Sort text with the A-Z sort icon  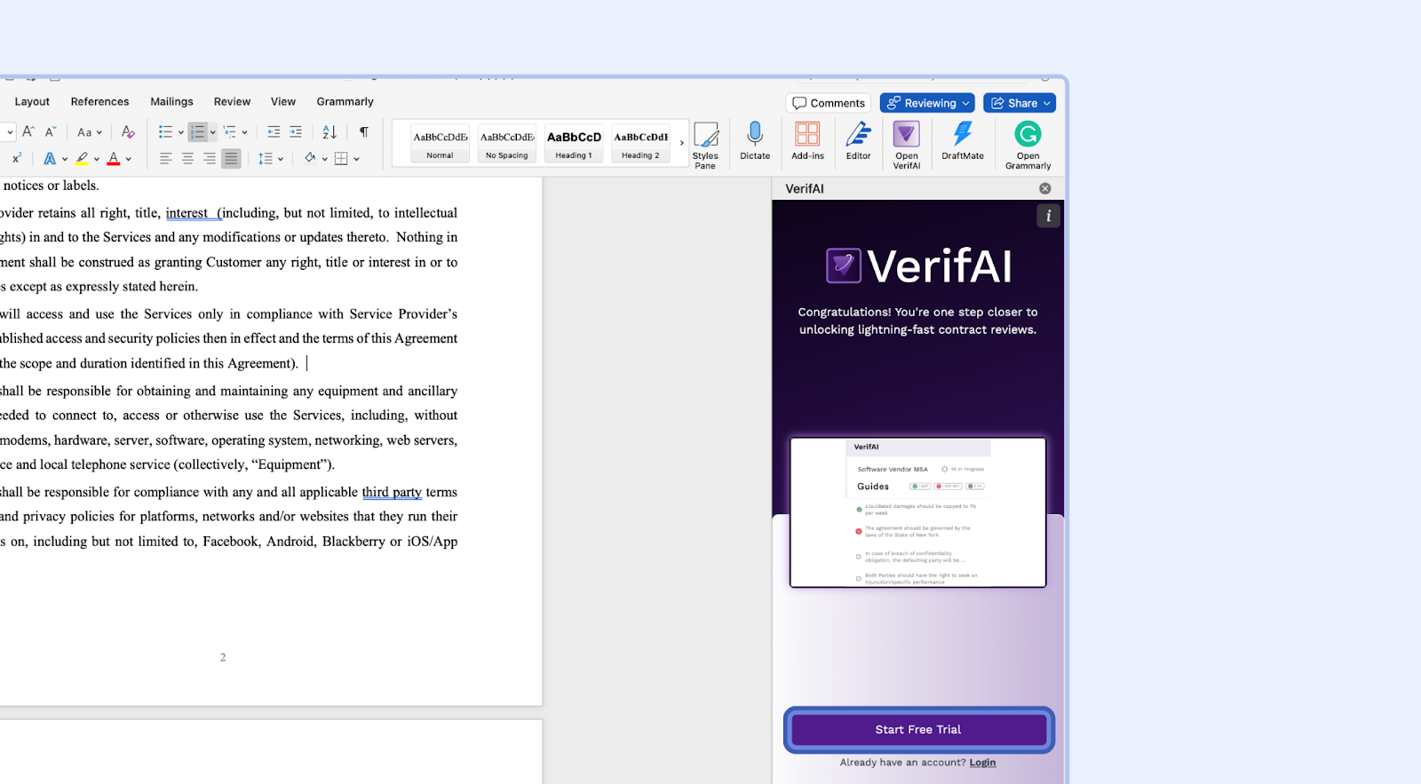point(329,132)
